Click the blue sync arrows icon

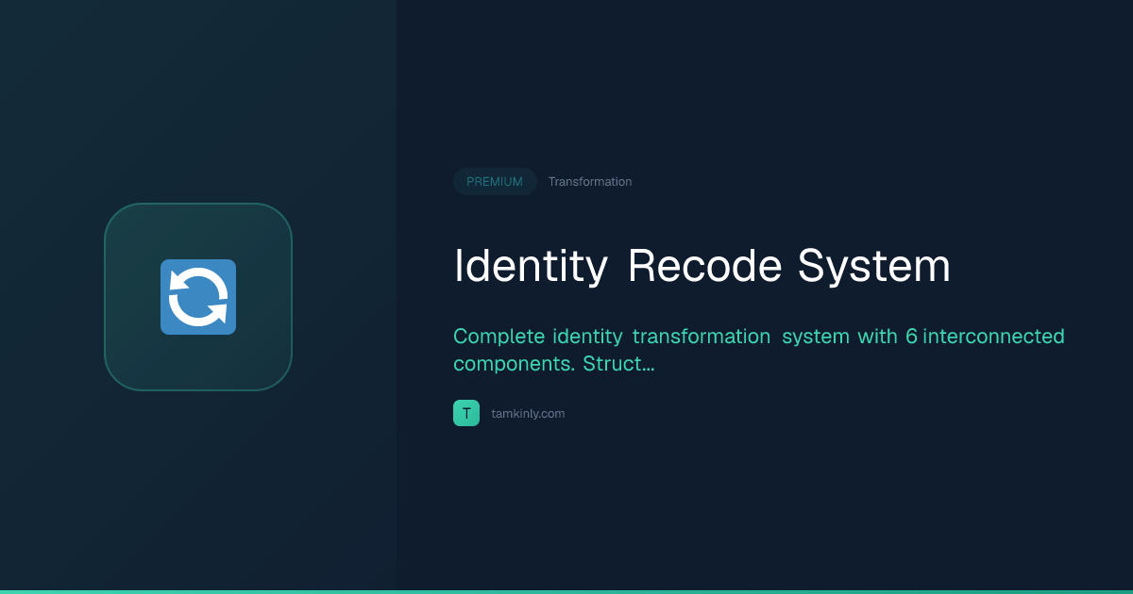198,297
